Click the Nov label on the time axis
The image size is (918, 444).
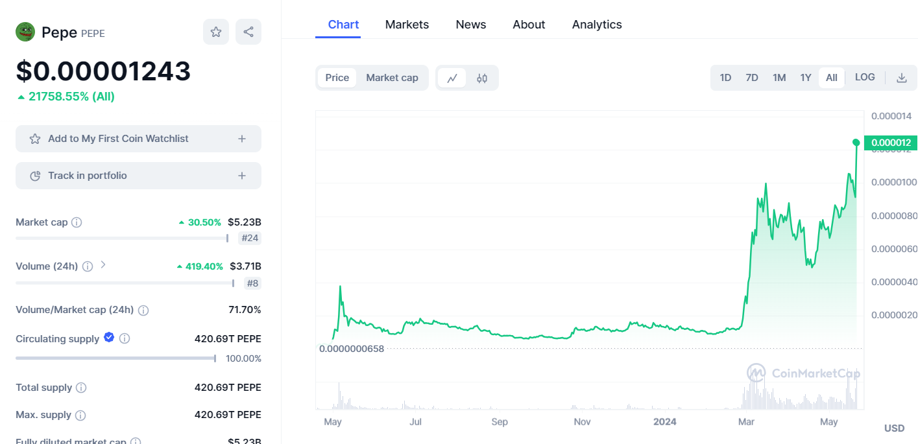583,422
